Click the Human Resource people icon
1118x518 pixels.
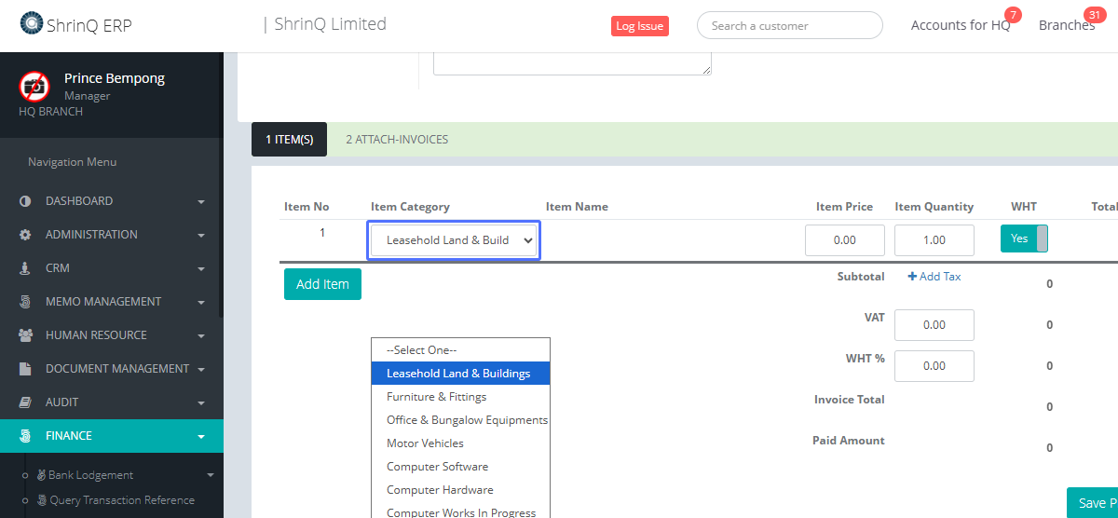coord(25,335)
